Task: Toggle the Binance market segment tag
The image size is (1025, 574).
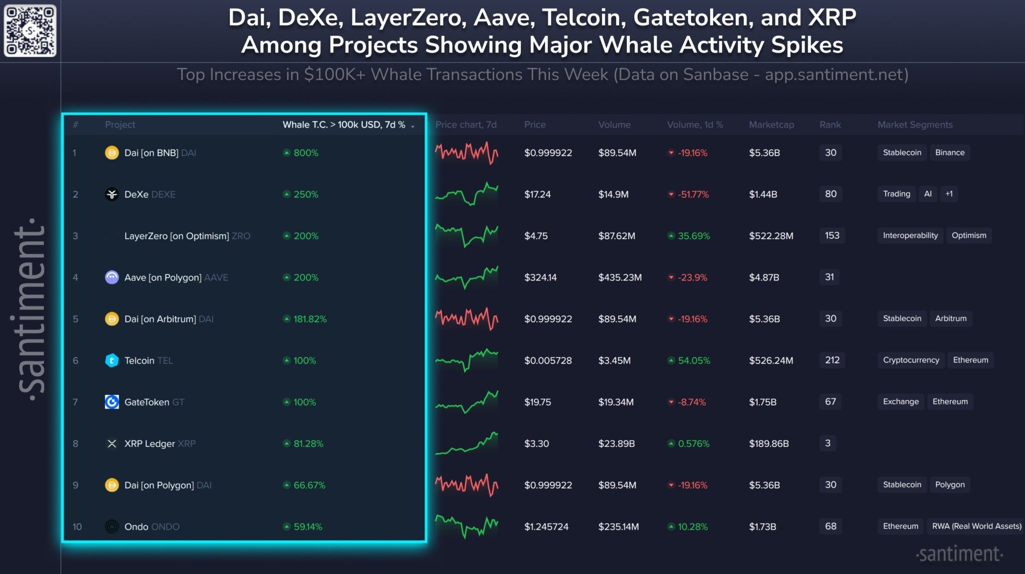Action: pos(949,152)
